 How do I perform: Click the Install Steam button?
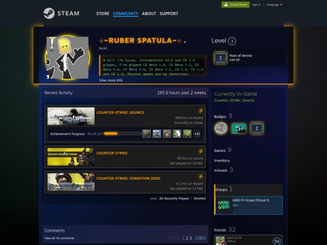click(x=236, y=5)
